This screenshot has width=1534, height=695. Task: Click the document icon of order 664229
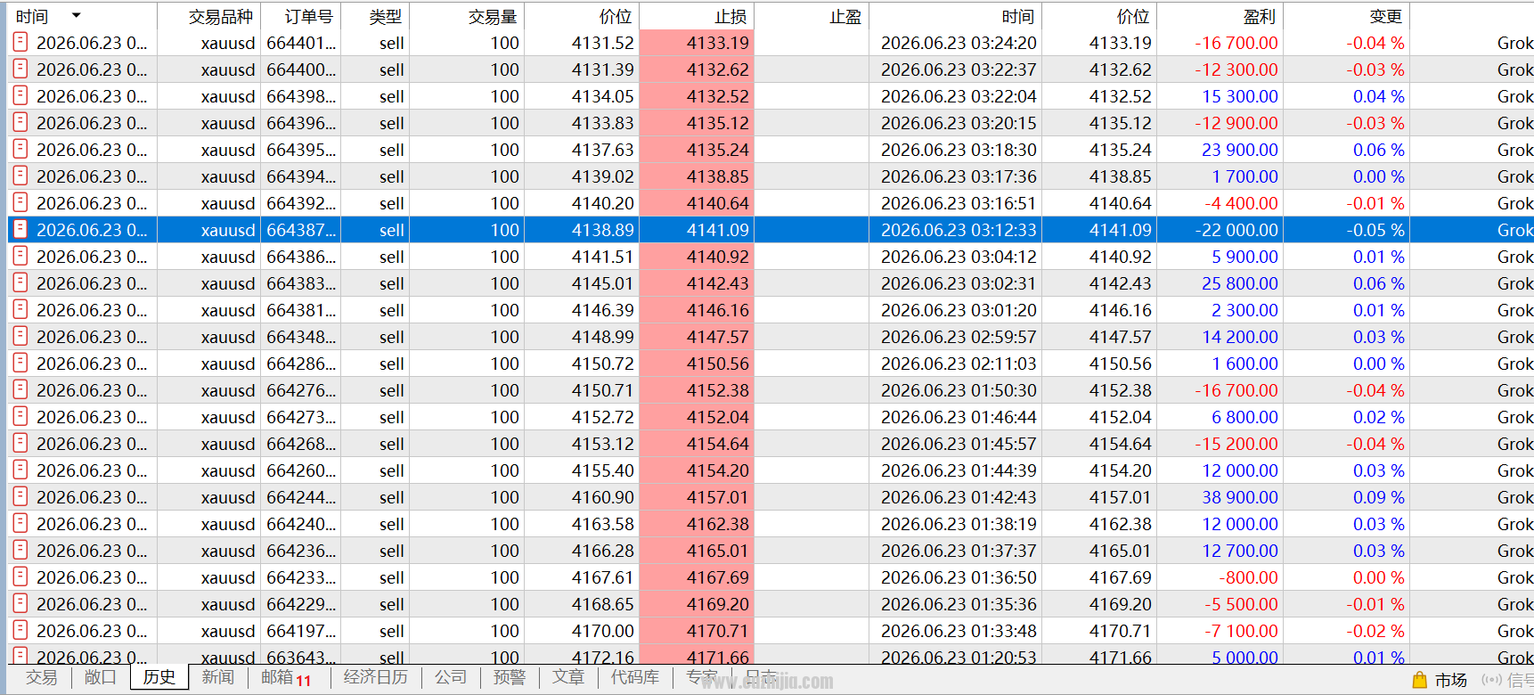click(x=20, y=603)
